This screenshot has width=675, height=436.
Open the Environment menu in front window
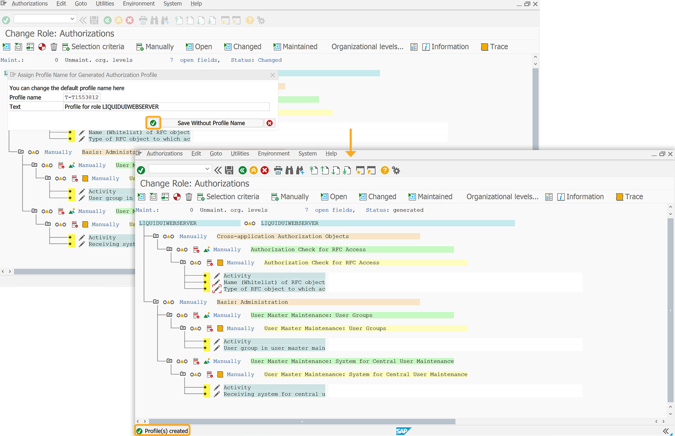click(274, 154)
